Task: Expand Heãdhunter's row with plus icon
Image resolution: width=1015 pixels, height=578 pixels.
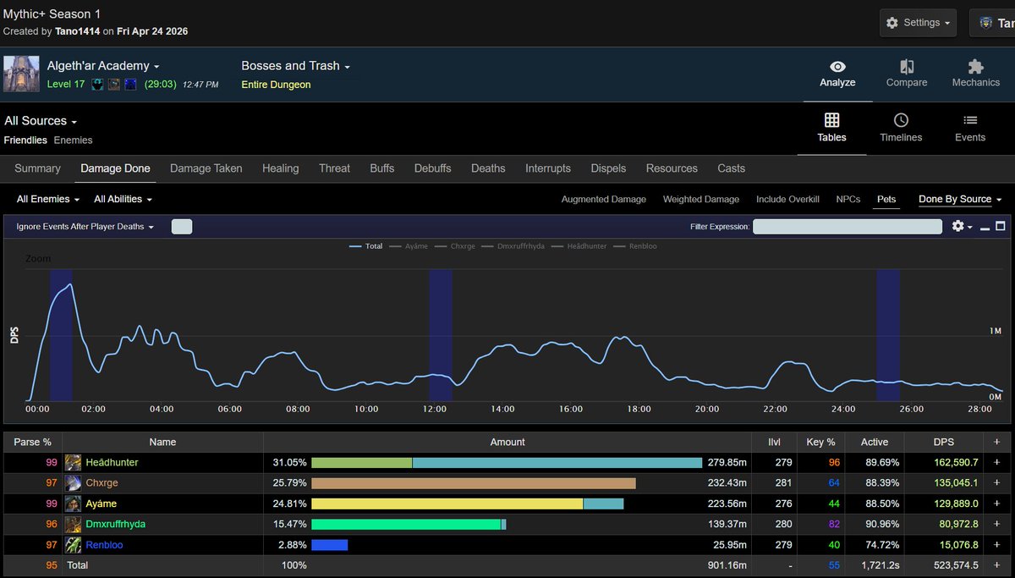Action: pyautogui.click(x=996, y=463)
